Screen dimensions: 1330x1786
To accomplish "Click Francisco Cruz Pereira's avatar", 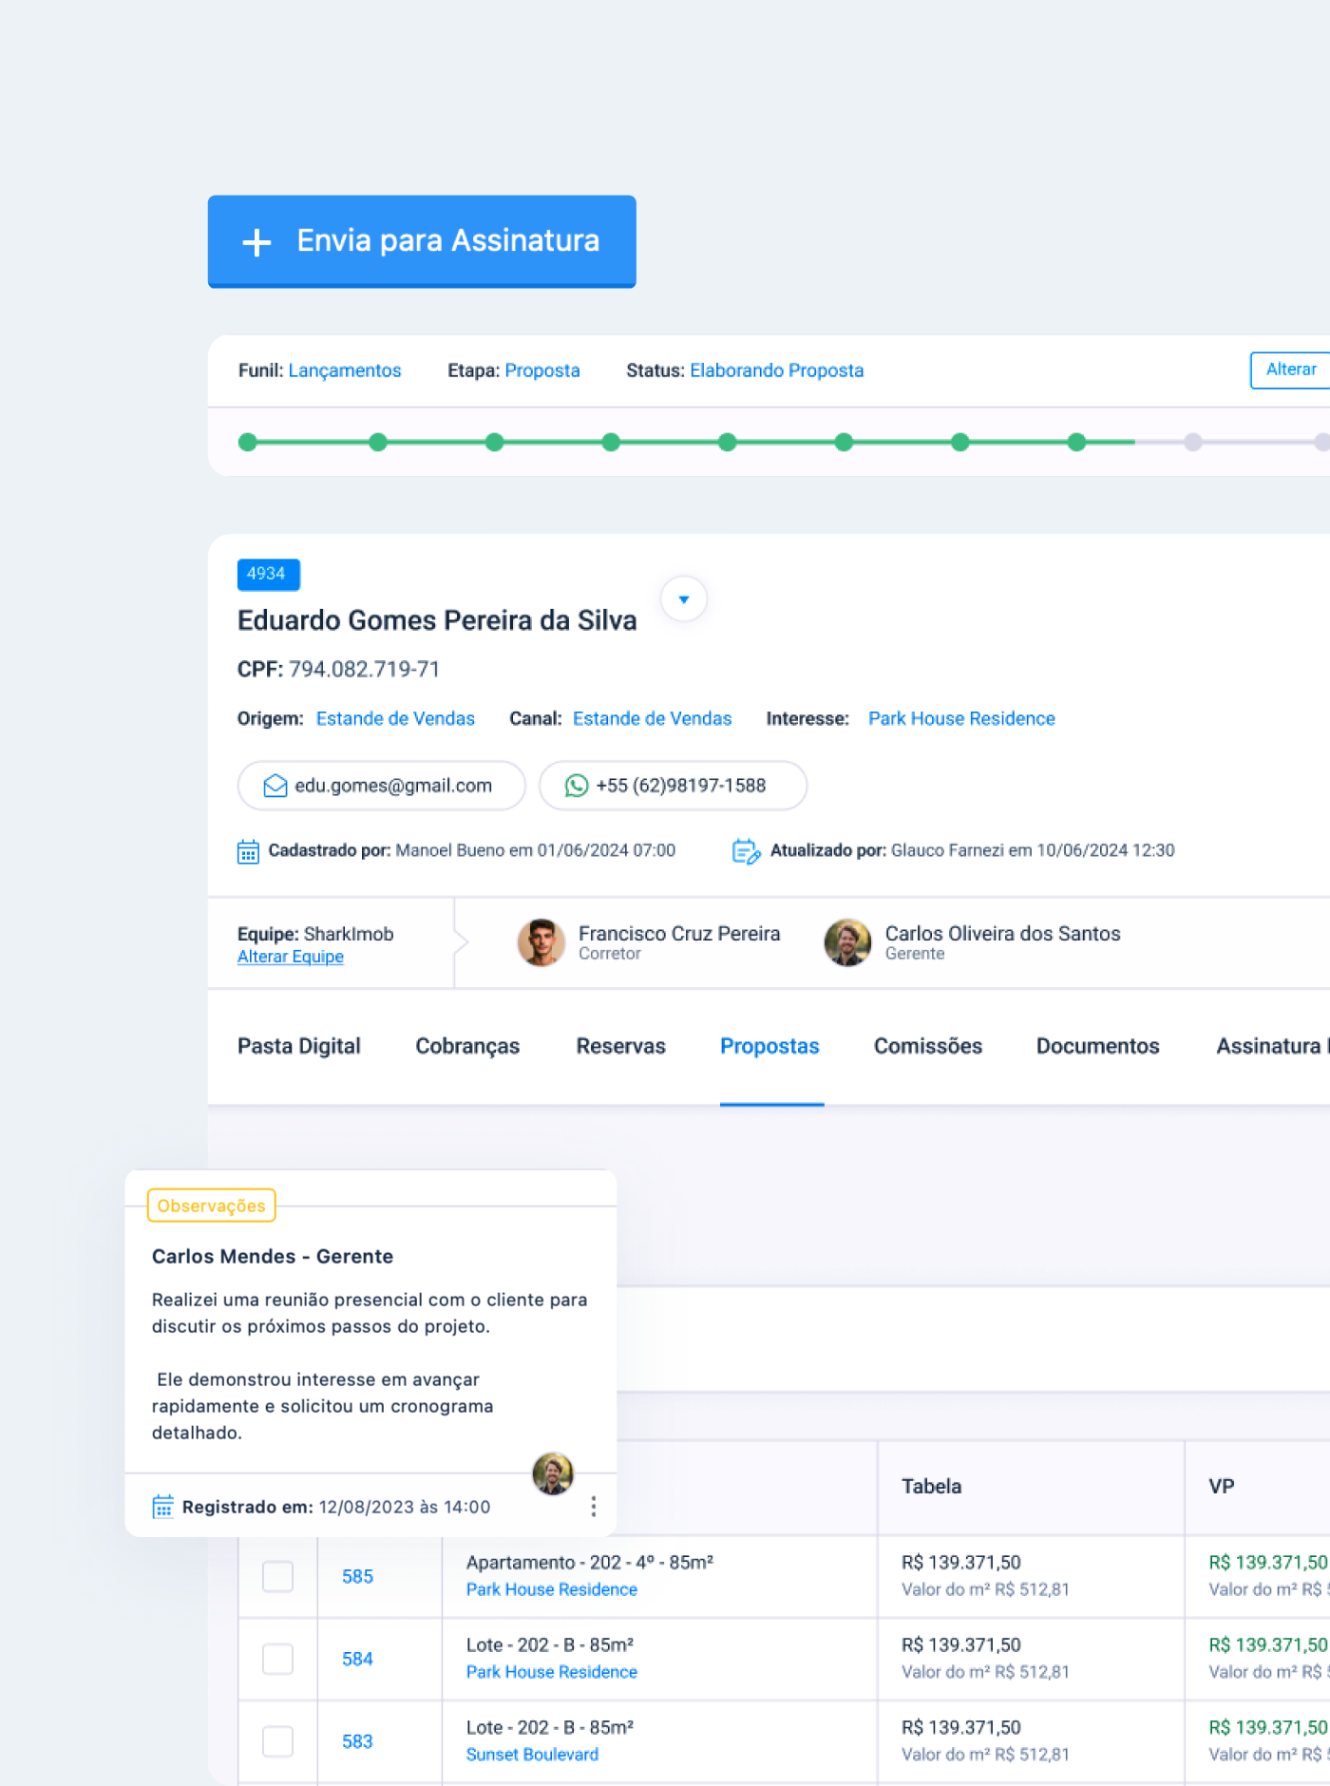I will point(541,942).
